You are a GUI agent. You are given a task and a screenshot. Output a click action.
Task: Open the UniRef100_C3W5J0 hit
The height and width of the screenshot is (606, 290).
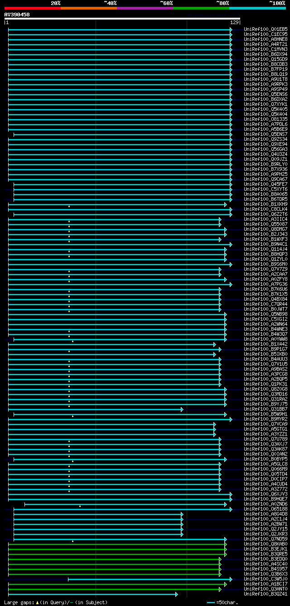coord(266,579)
